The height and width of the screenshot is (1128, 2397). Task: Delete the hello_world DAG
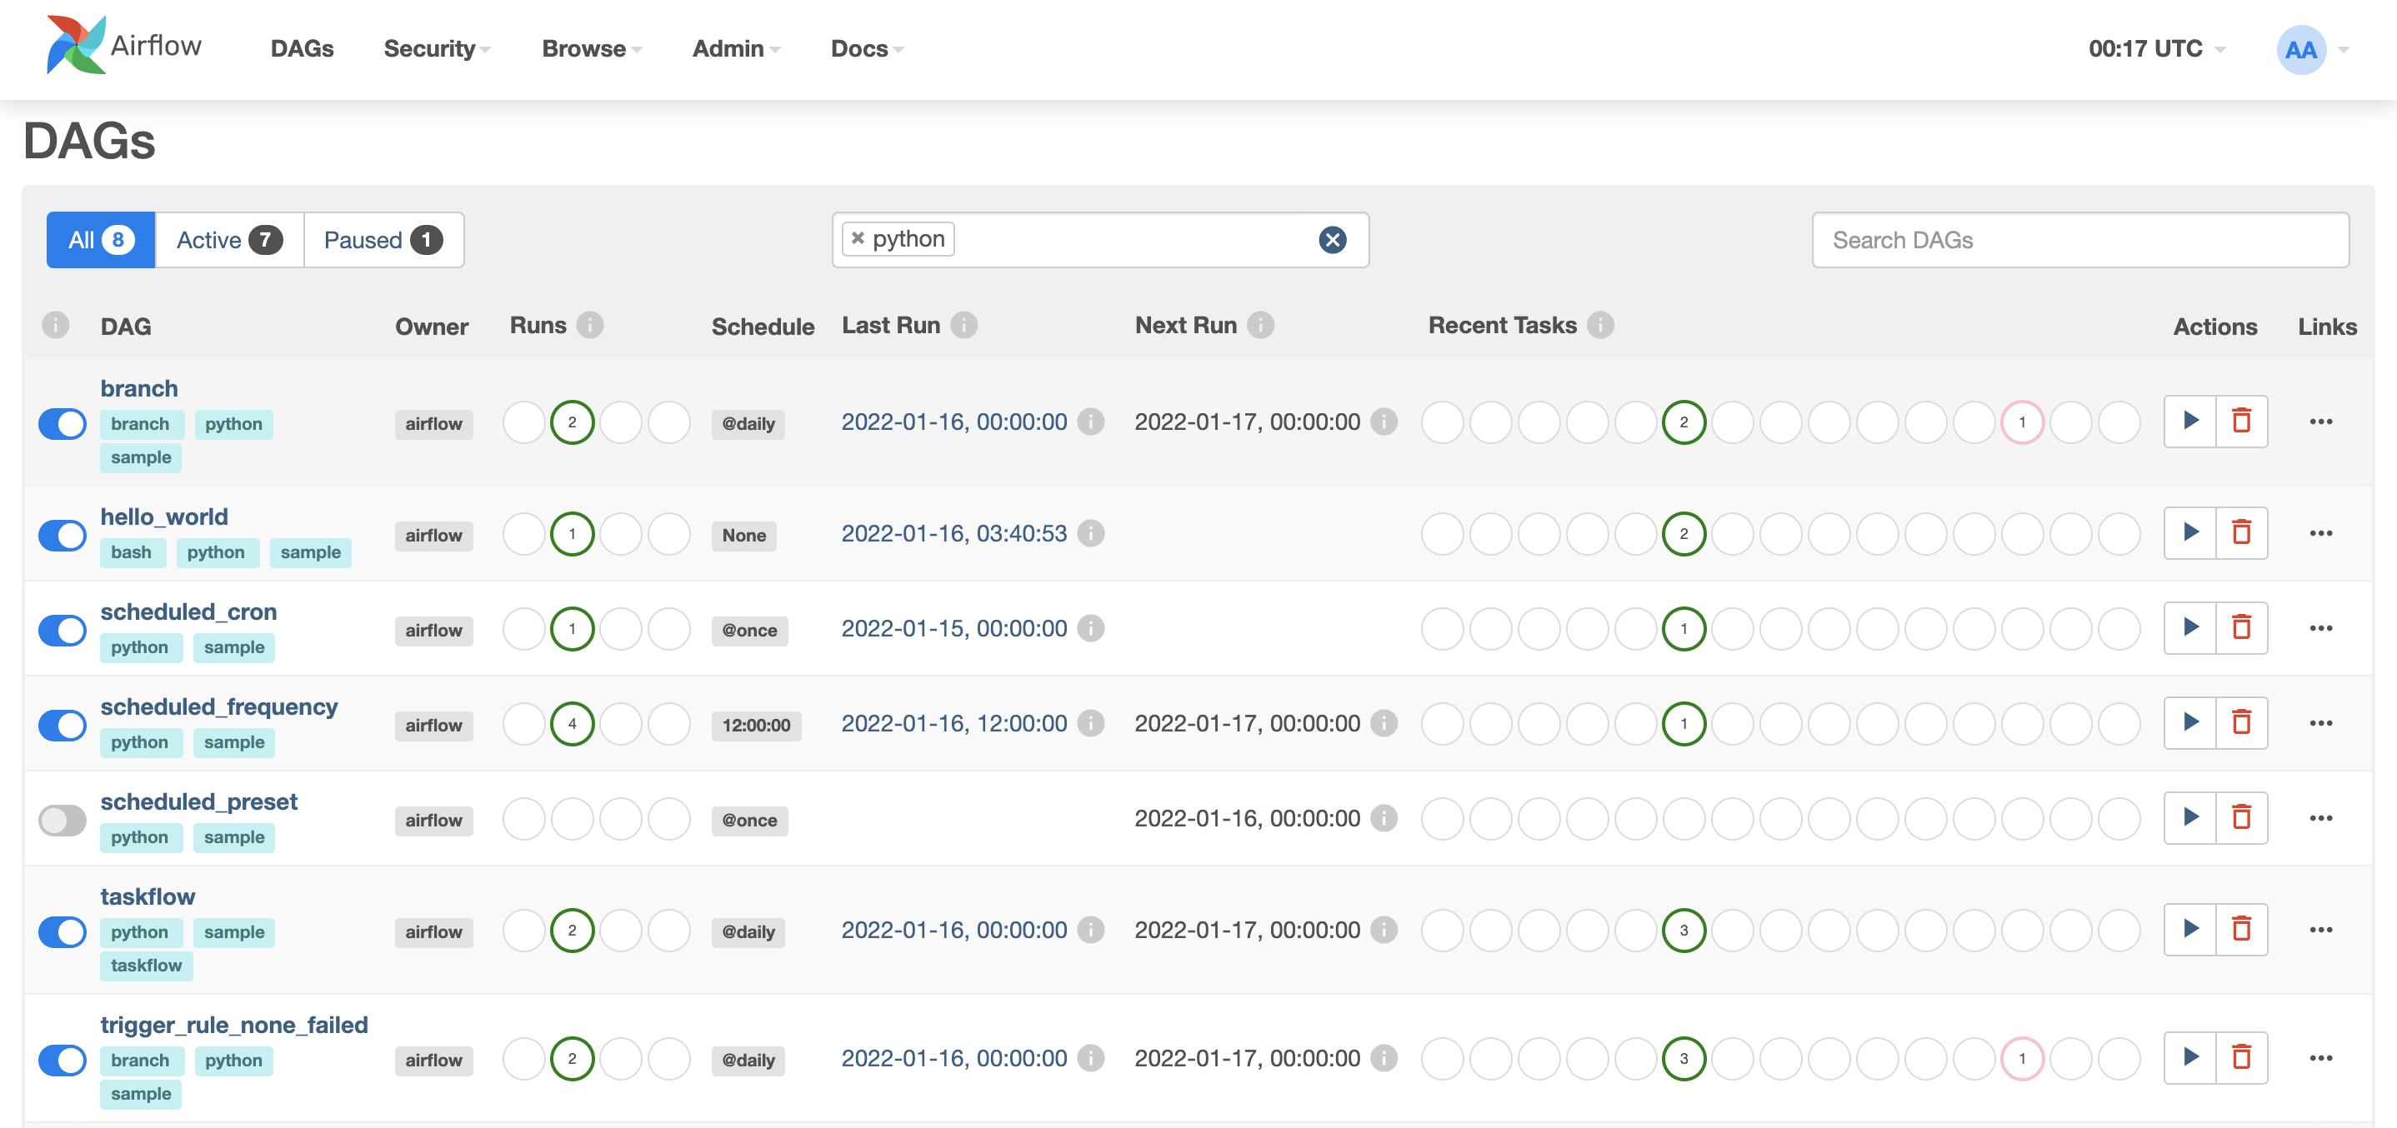coord(2240,533)
